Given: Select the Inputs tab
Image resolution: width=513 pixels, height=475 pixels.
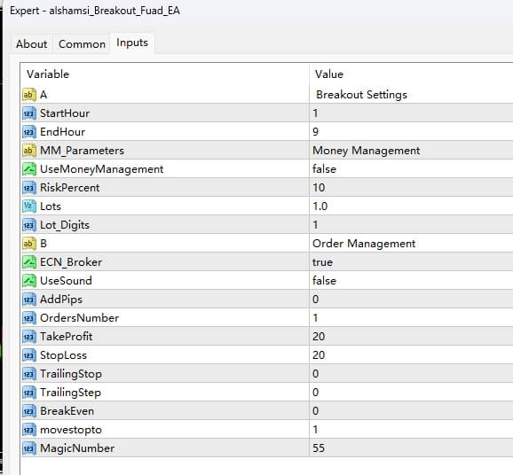Looking at the screenshot, I should click(x=132, y=43).
